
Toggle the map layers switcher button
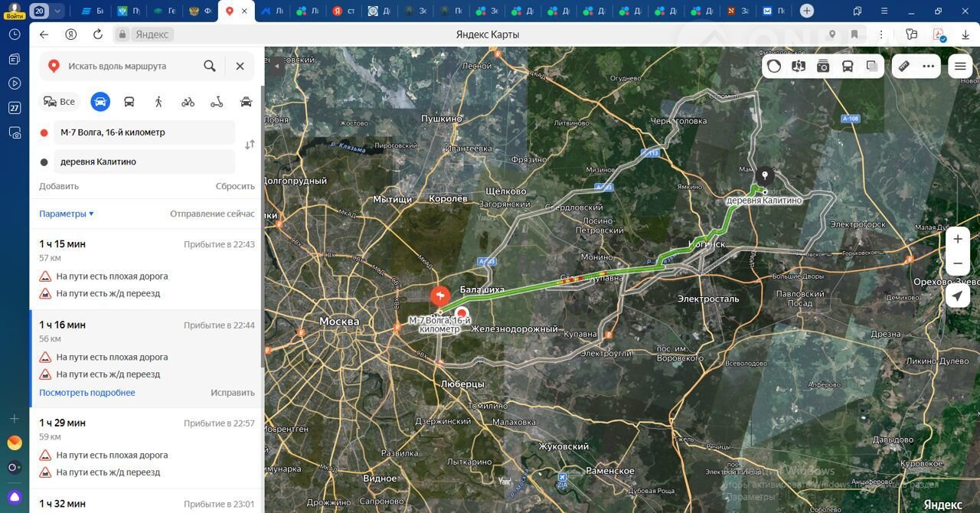[x=872, y=67]
